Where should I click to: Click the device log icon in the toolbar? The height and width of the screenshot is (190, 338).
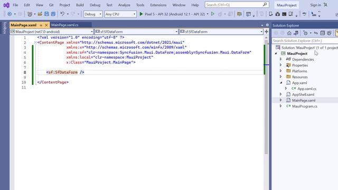pos(291,14)
